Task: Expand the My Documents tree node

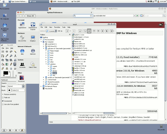Action: (41, 40)
